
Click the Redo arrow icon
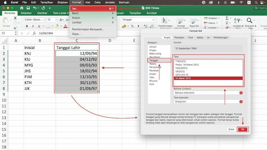click(x=43, y=8)
